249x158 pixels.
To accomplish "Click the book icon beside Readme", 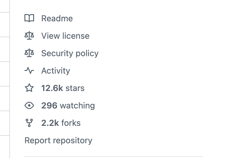I will pyautogui.click(x=29, y=18).
